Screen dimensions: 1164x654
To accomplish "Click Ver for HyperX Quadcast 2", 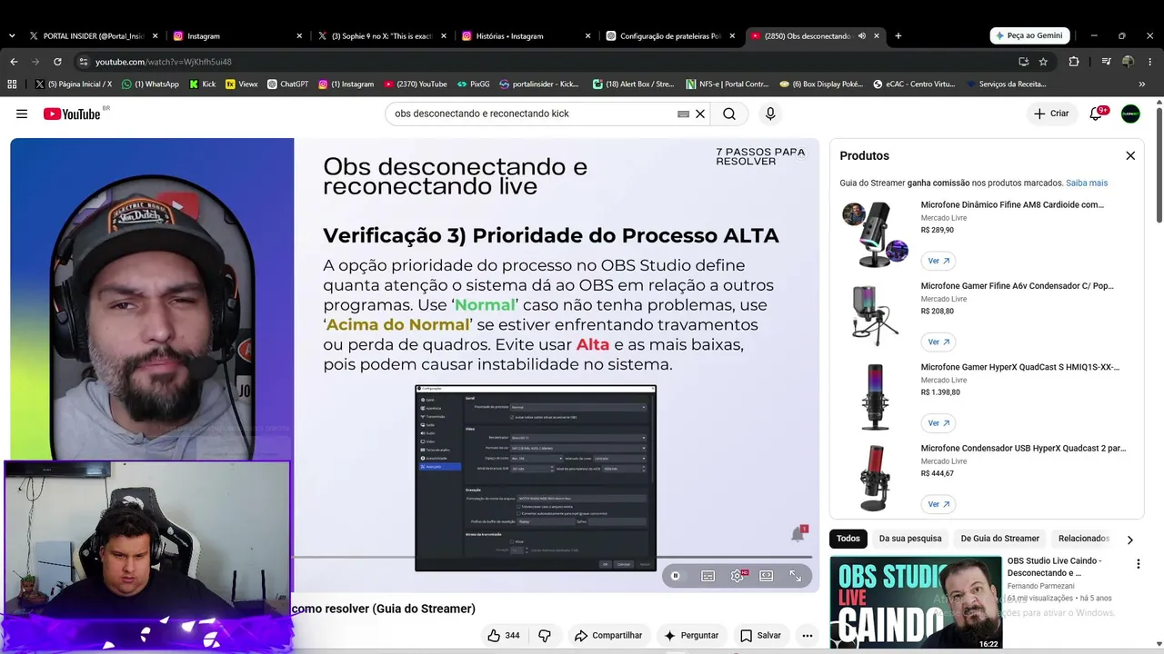I will [x=938, y=504].
